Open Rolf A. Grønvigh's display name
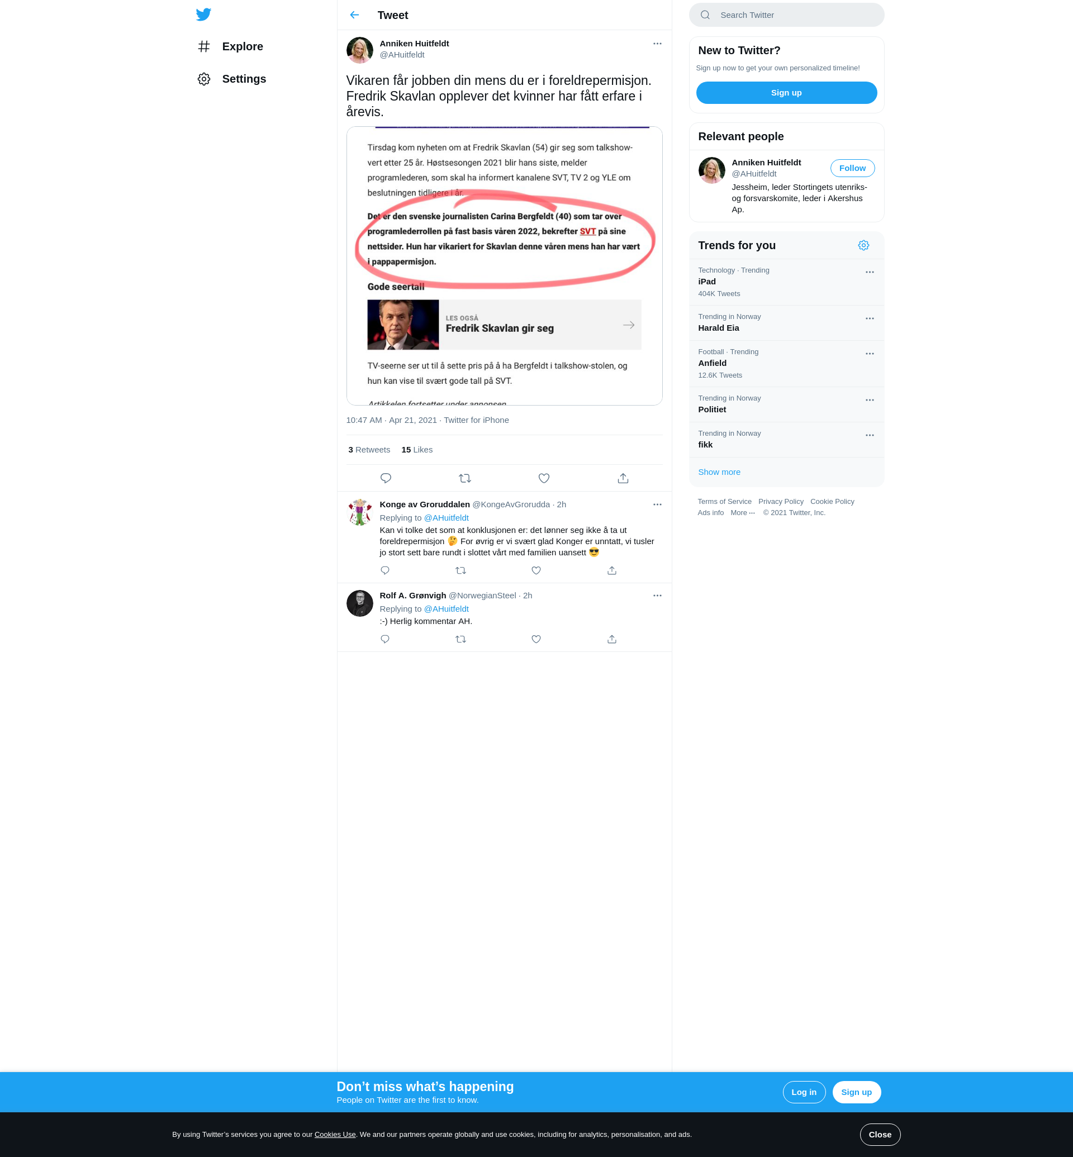This screenshot has height=1157, width=1073. [x=412, y=596]
